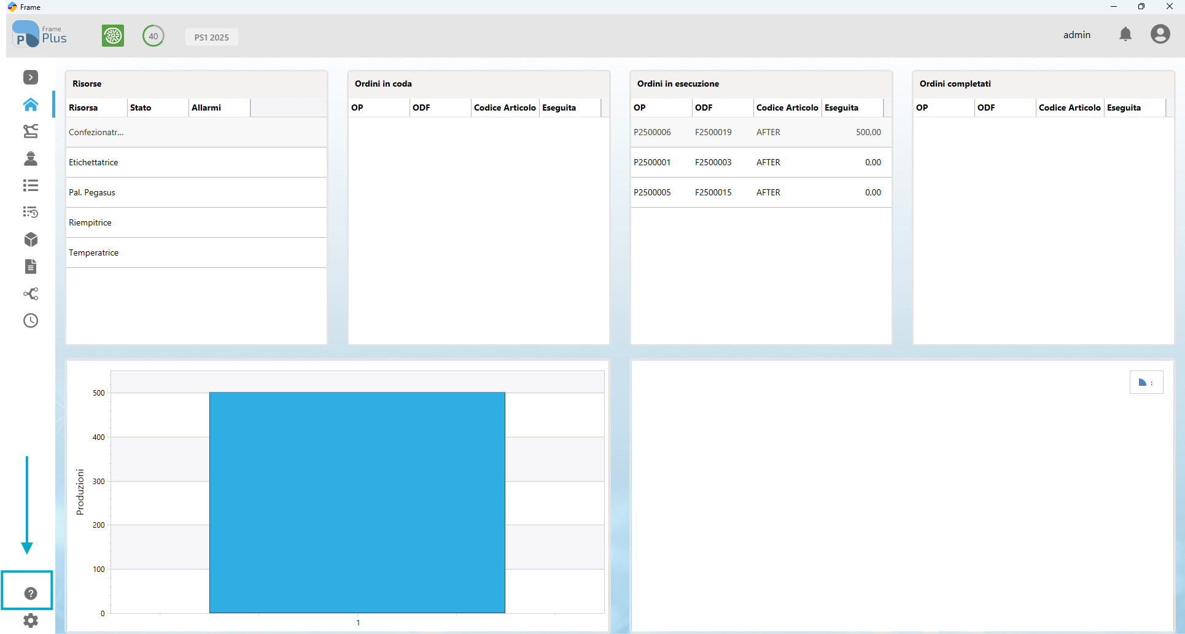The image size is (1185, 634).
Task: Click the green circular 40 indicator
Action: [153, 36]
